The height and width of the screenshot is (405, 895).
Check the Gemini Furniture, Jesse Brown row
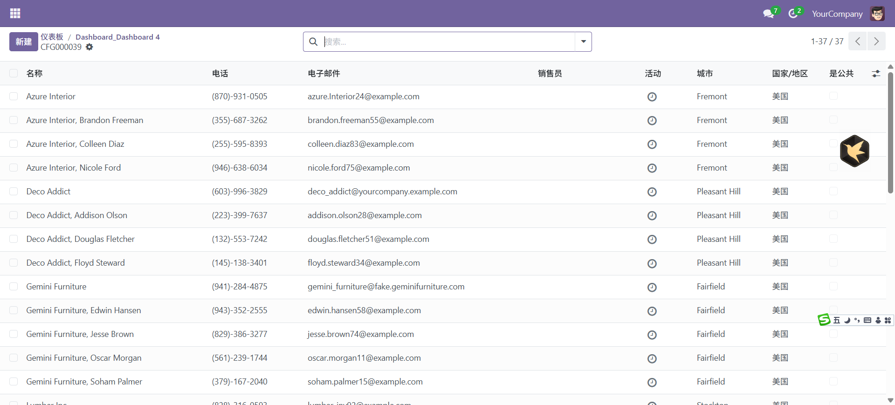[x=14, y=334]
